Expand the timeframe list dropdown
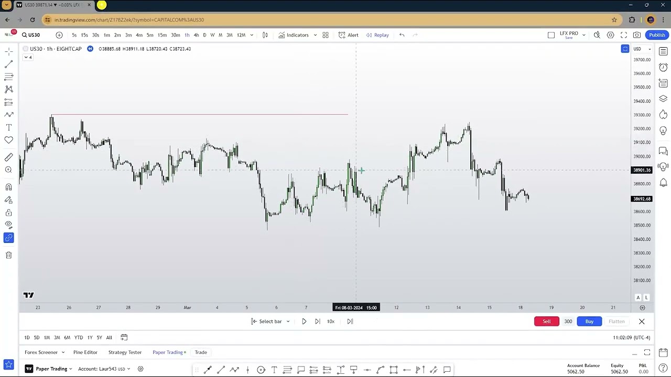This screenshot has width=671, height=377. [x=252, y=35]
